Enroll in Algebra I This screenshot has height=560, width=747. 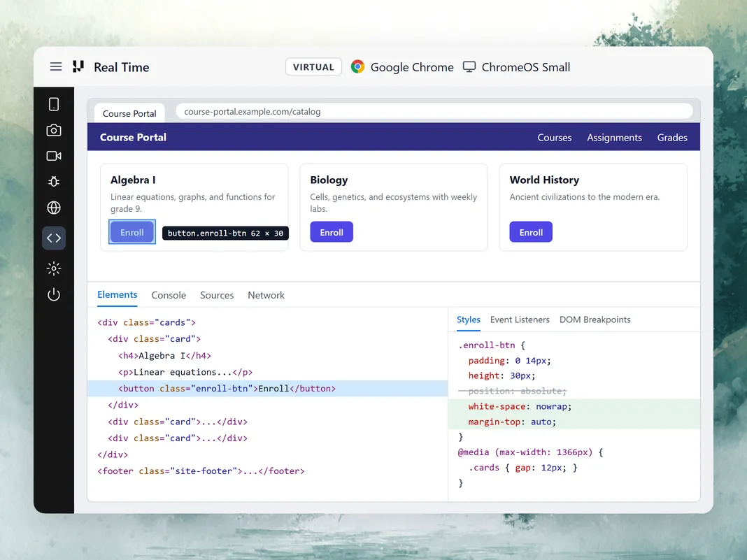(x=132, y=232)
